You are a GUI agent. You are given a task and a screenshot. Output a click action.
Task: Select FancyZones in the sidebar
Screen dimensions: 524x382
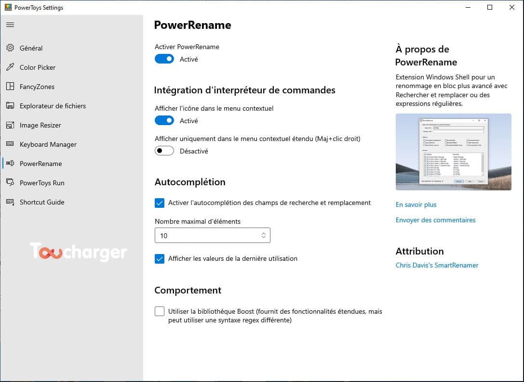pyautogui.click(x=37, y=87)
